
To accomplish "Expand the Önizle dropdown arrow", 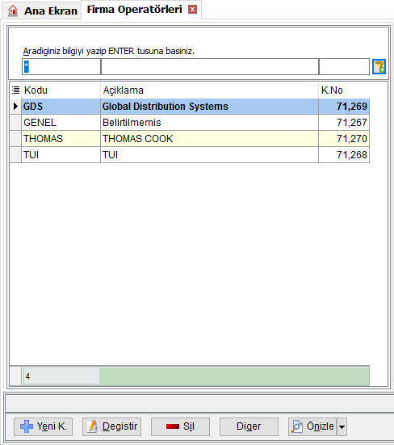I will pyautogui.click(x=342, y=426).
